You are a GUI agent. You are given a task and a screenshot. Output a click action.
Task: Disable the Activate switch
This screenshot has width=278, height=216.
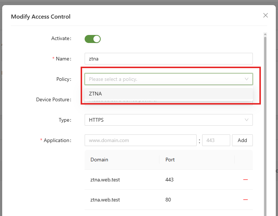92,39
